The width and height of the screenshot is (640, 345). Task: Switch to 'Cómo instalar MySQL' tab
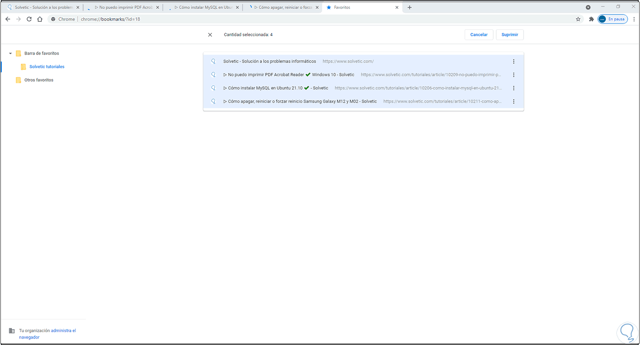203,8
